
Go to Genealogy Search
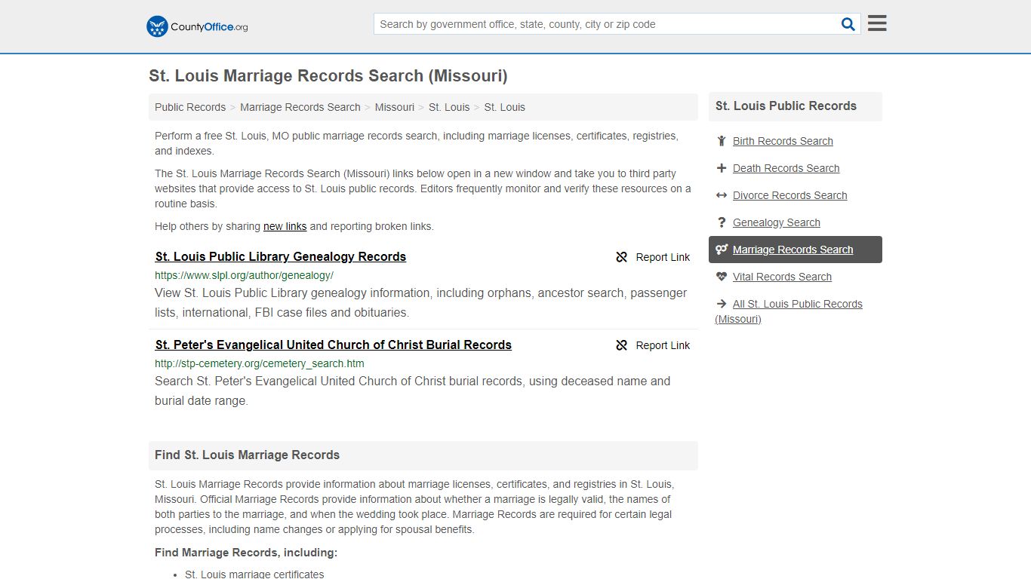(x=776, y=222)
